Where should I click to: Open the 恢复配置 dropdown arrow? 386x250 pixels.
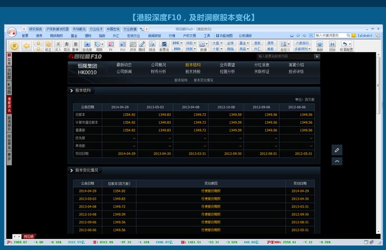(350, 44)
